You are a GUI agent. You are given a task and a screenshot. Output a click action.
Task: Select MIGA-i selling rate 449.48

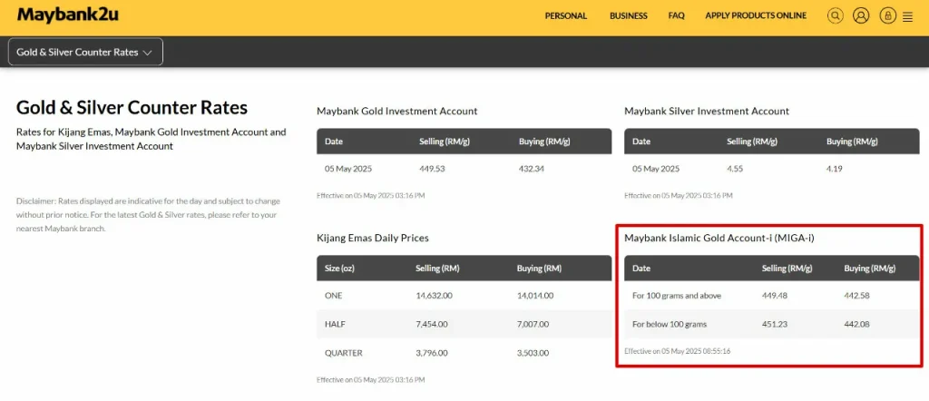point(775,296)
